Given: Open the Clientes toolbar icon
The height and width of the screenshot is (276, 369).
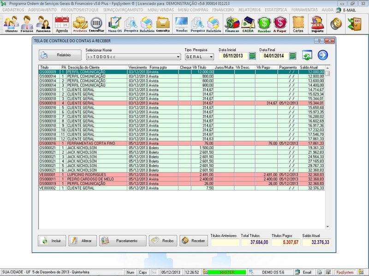Looking at the screenshot, I should [x=12, y=24].
